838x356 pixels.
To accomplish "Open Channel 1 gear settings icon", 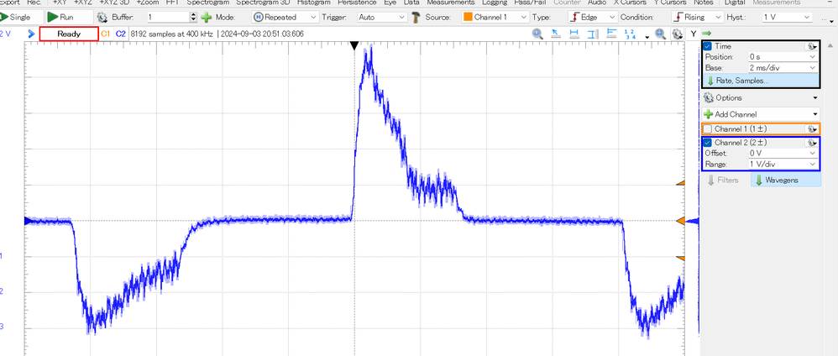I will point(812,128).
